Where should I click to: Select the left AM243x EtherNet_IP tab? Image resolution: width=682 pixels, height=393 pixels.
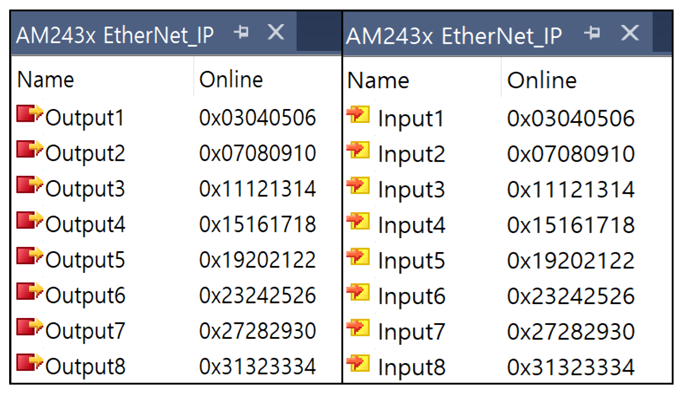[x=115, y=35]
